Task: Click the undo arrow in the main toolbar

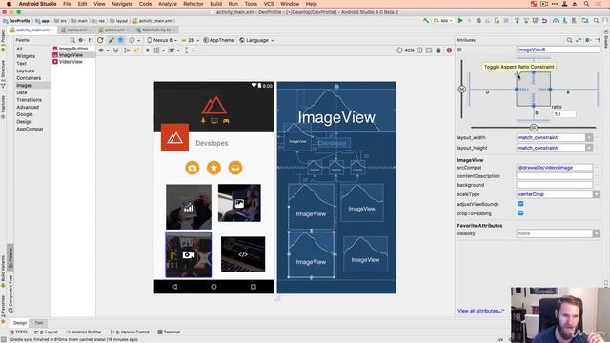Action: (544, 21)
